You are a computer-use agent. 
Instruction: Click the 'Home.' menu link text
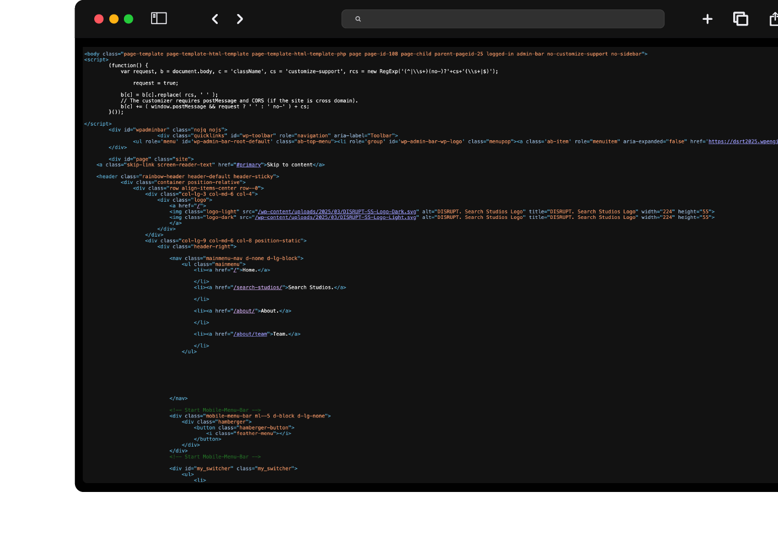250,270
